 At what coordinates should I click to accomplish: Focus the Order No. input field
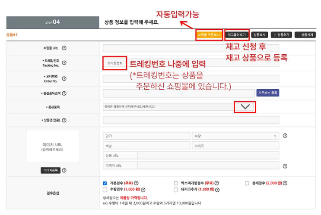point(191,79)
